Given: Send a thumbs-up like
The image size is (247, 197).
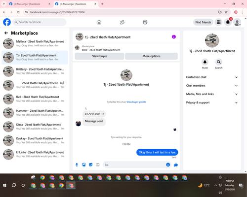Looking at the screenshot, I should pos(176,164).
